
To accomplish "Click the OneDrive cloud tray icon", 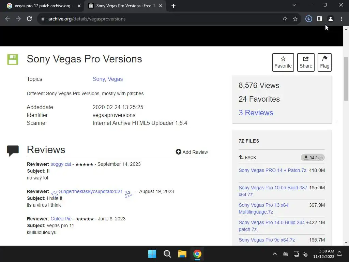I will click(x=286, y=254).
